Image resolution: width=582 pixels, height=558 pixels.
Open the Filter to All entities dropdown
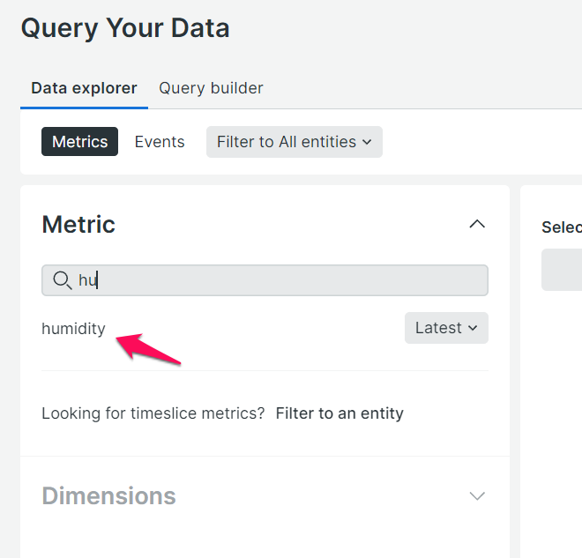[x=294, y=142]
